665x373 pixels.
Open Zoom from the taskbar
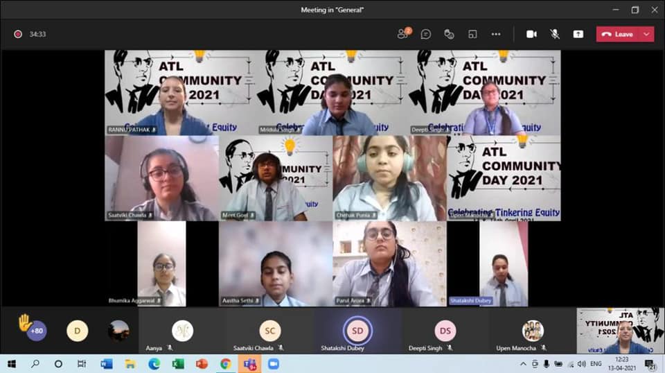pos(273,363)
